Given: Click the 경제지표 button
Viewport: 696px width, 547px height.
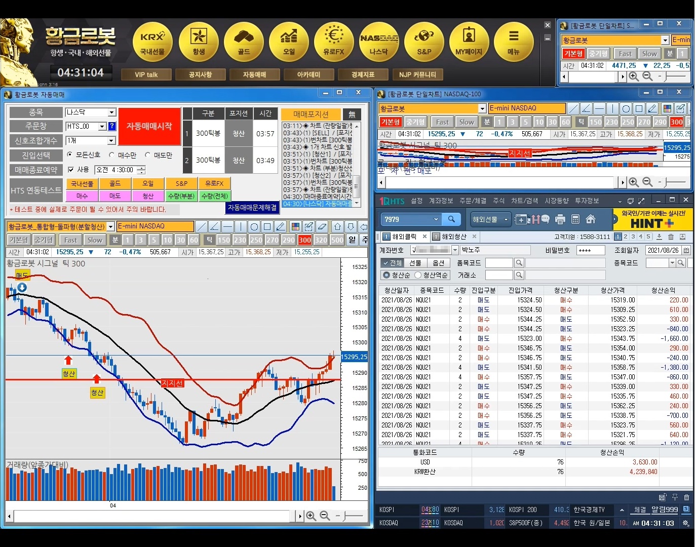Looking at the screenshot, I should click(x=363, y=74).
